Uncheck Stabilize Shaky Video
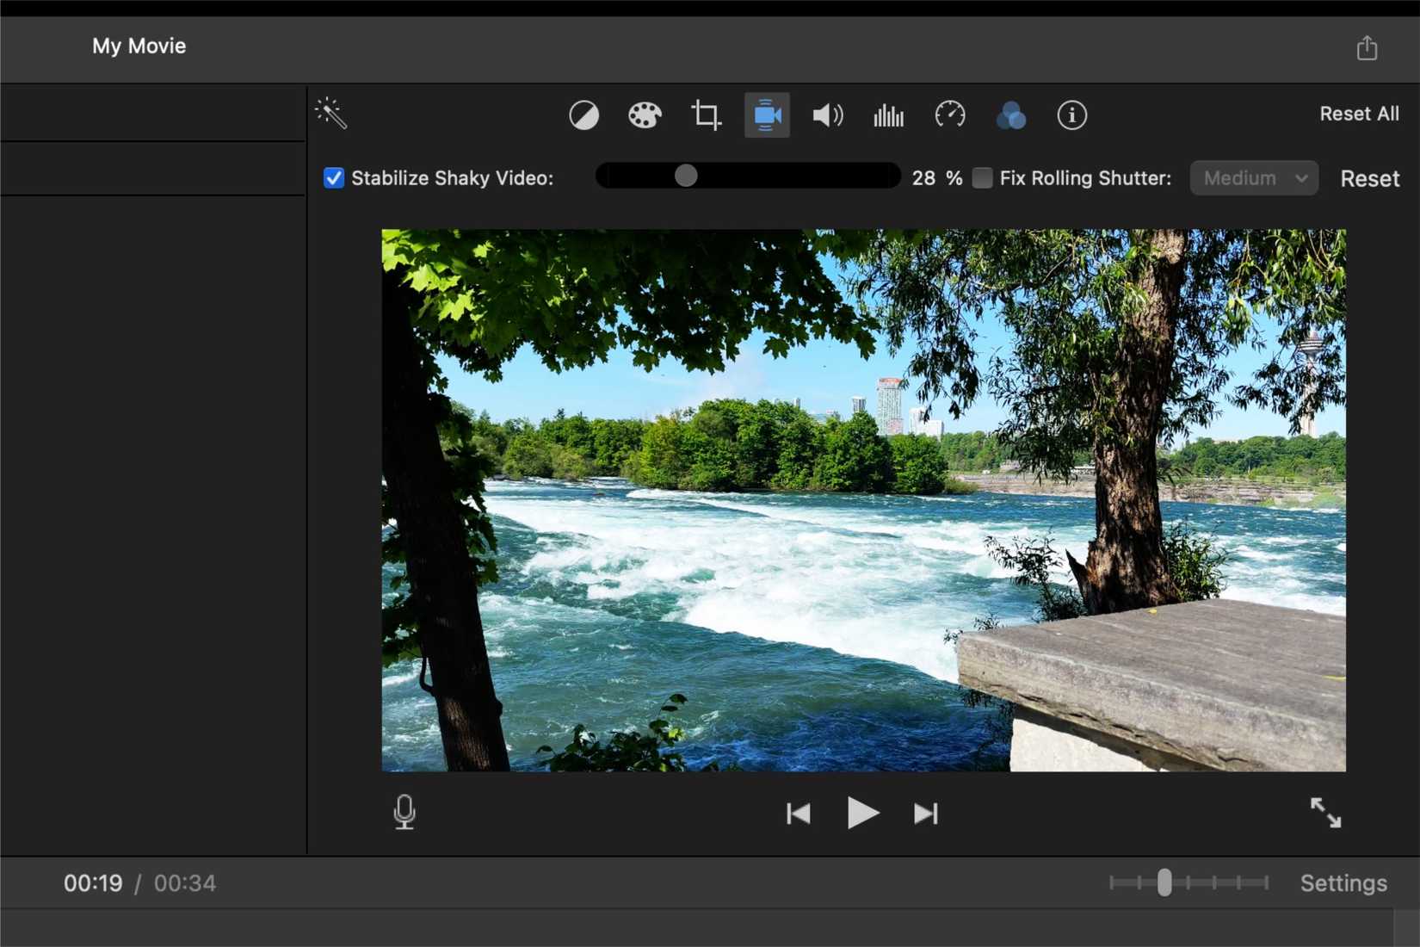Image resolution: width=1420 pixels, height=947 pixels. (x=334, y=177)
